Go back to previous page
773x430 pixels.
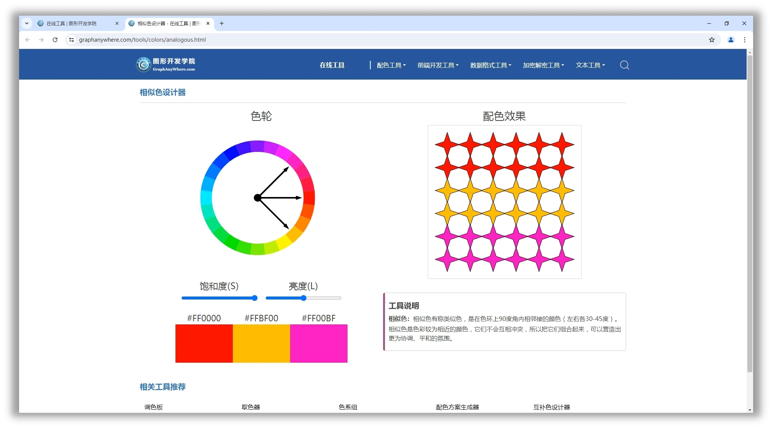tap(28, 40)
